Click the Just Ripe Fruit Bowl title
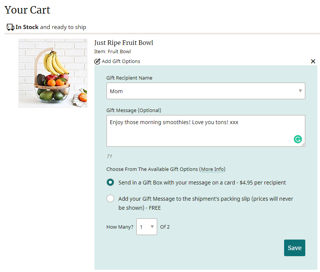 coord(124,43)
